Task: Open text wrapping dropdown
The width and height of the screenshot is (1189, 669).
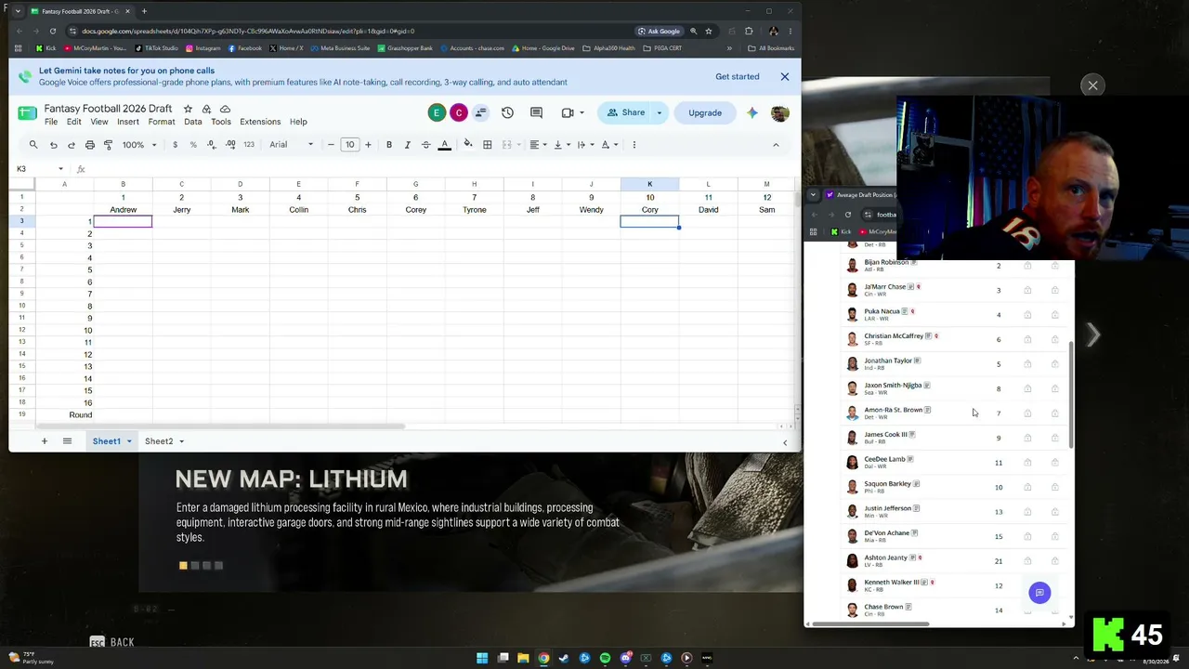Action: pos(584,144)
